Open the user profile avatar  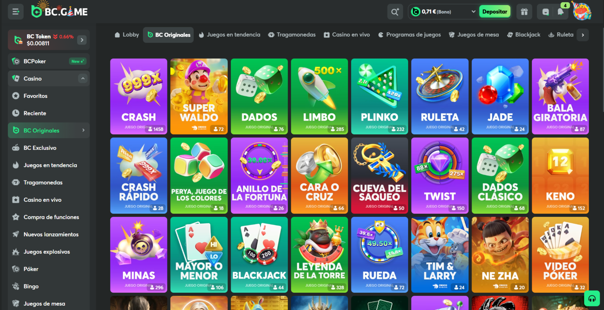point(582,12)
